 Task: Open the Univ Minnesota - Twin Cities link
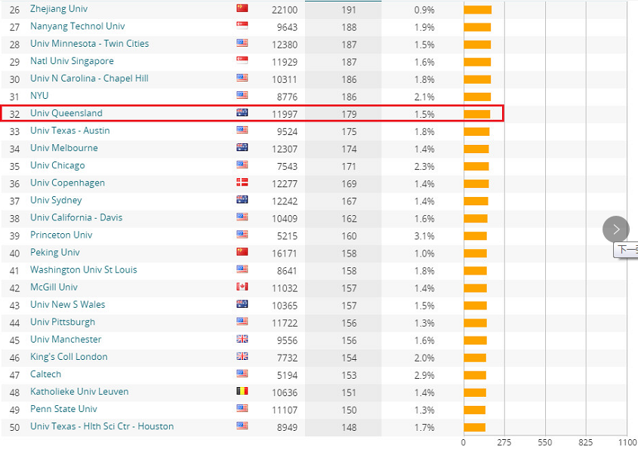[x=89, y=44]
